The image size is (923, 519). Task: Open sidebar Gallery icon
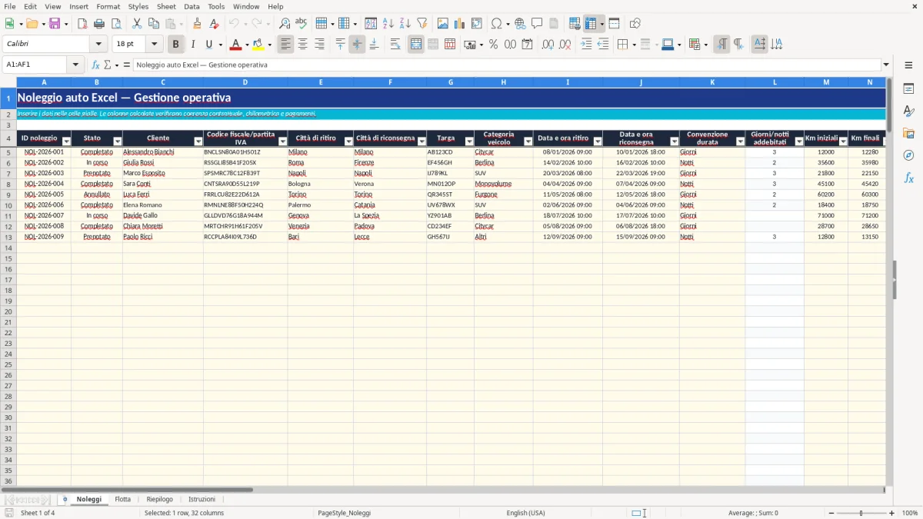click(908, 133)
